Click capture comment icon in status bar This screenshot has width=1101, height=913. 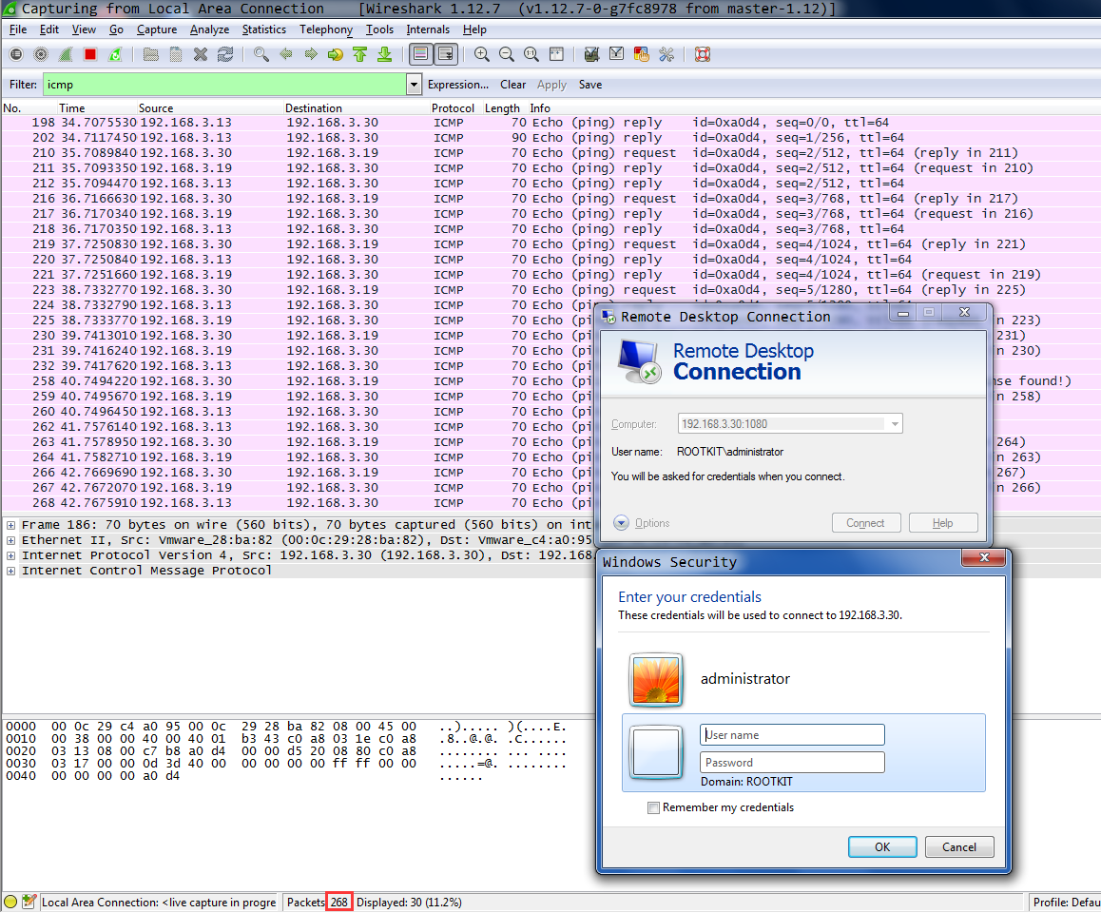click(29, 902)
